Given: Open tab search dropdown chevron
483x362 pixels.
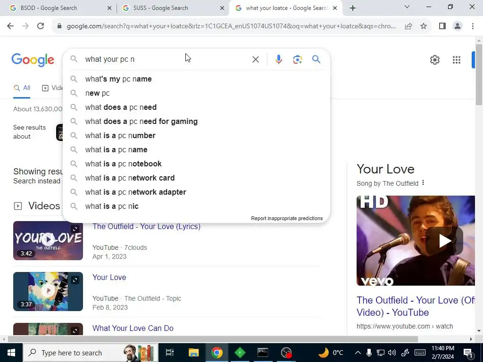Looking at the screenshot, I should click(407, 7).
